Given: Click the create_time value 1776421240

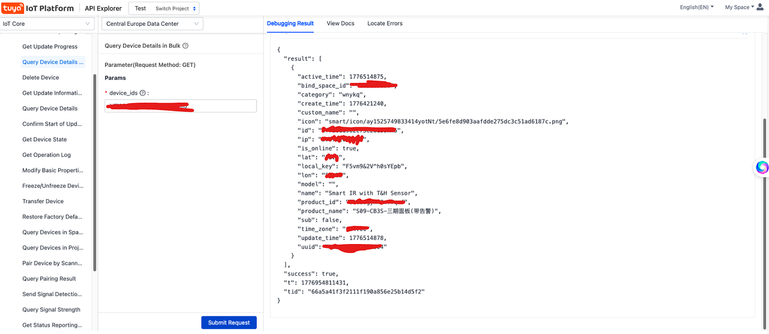Looking at the screenshot, I should (x=367, y=104).
